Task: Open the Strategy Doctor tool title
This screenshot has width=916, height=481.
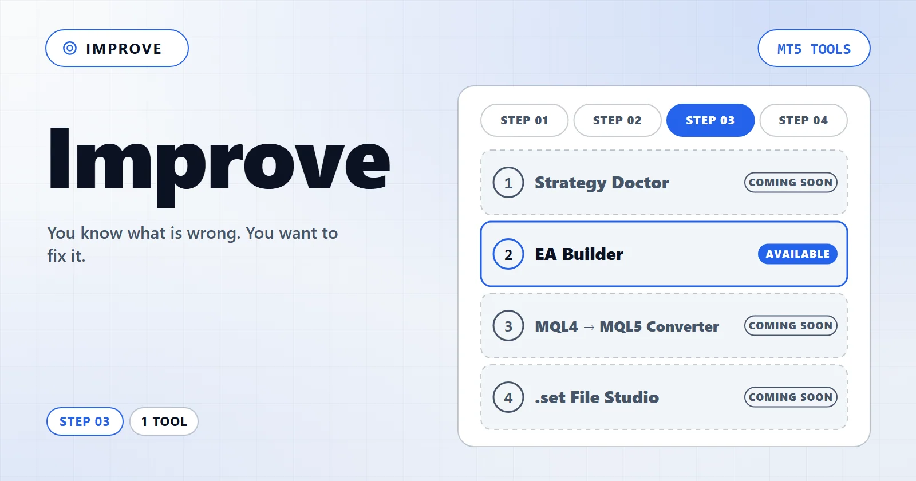Action: 602,183
